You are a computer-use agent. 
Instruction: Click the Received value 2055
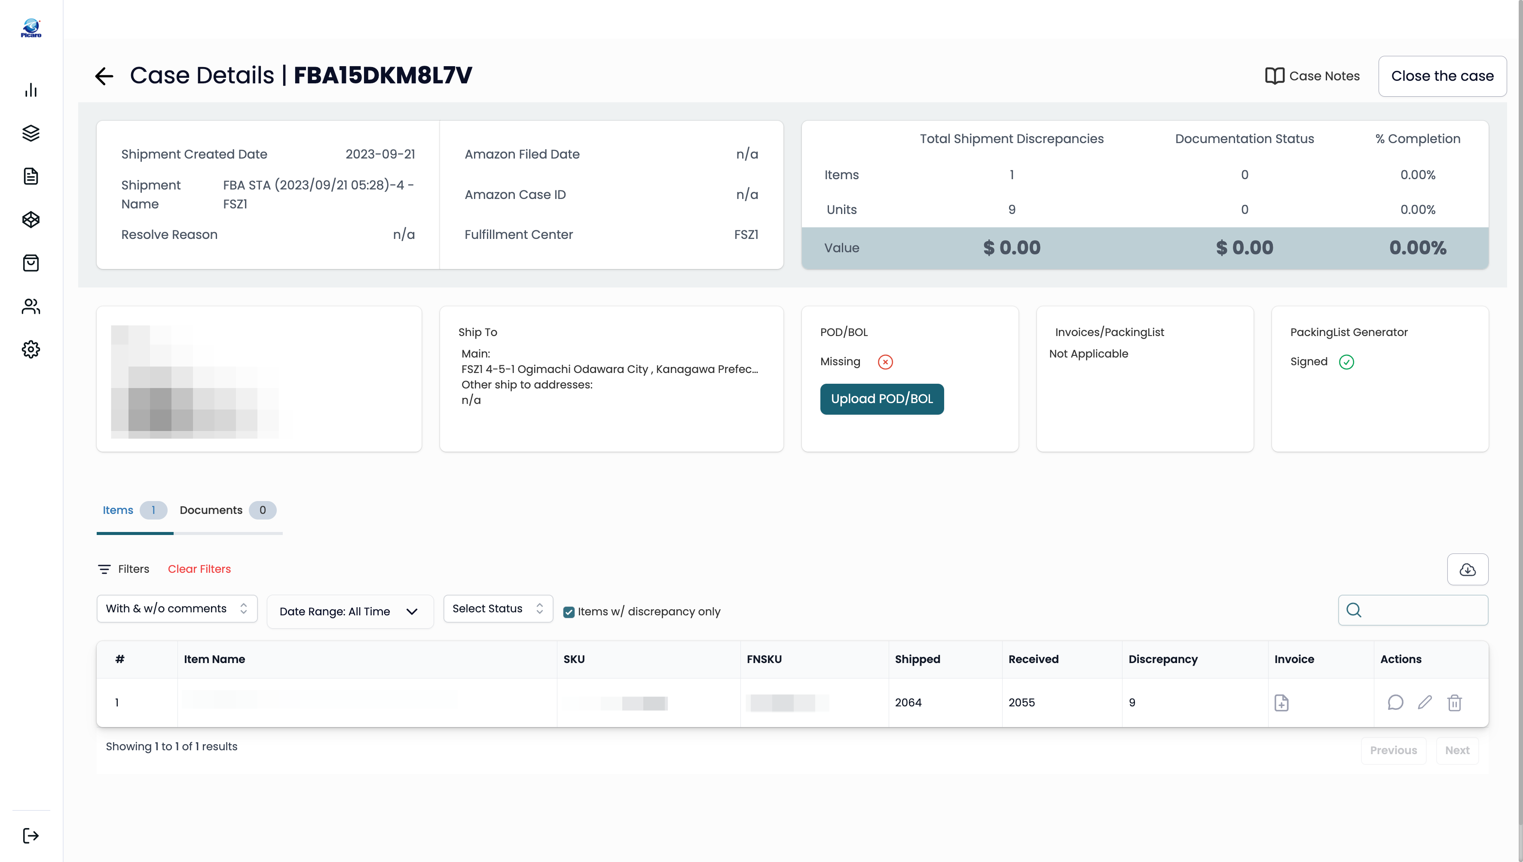(1021, 703)
